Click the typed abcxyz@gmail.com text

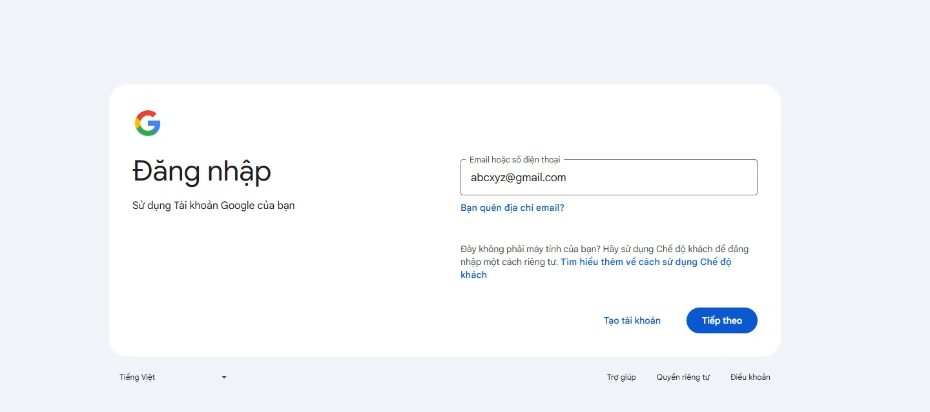[x=518, y=178]
